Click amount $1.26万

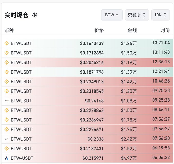coord(129,43)
